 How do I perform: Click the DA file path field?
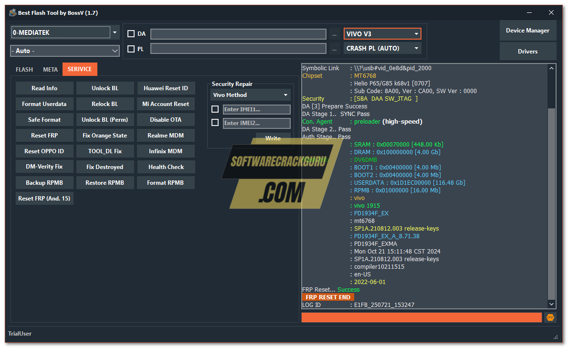pos(238,34)
